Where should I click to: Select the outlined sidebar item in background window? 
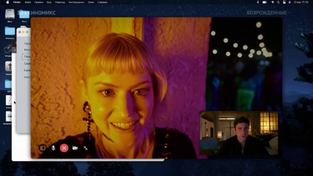tap(26, 57)
